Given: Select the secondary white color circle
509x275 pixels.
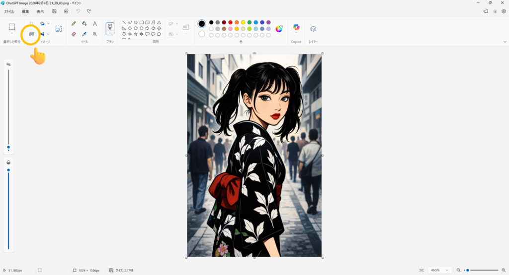Looking at the screenshot, I should coord(202,34).
